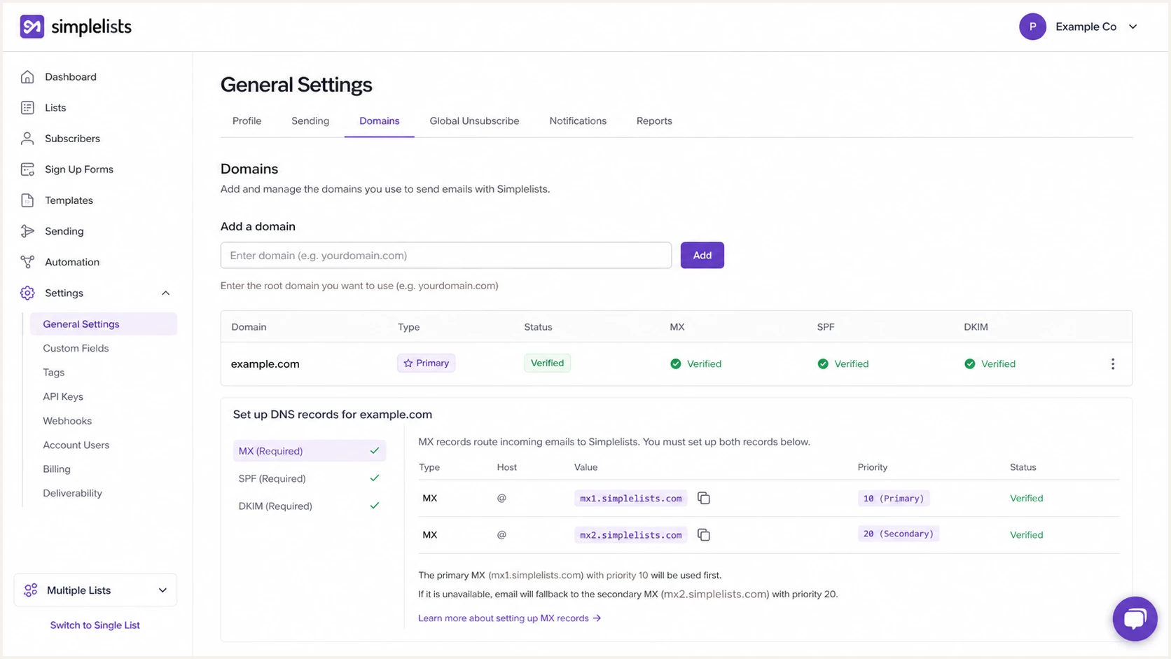Copy the mx1.simplelists.com value
The height and width of the screenshot is (659, 1171).
click(x=704, y=498)
